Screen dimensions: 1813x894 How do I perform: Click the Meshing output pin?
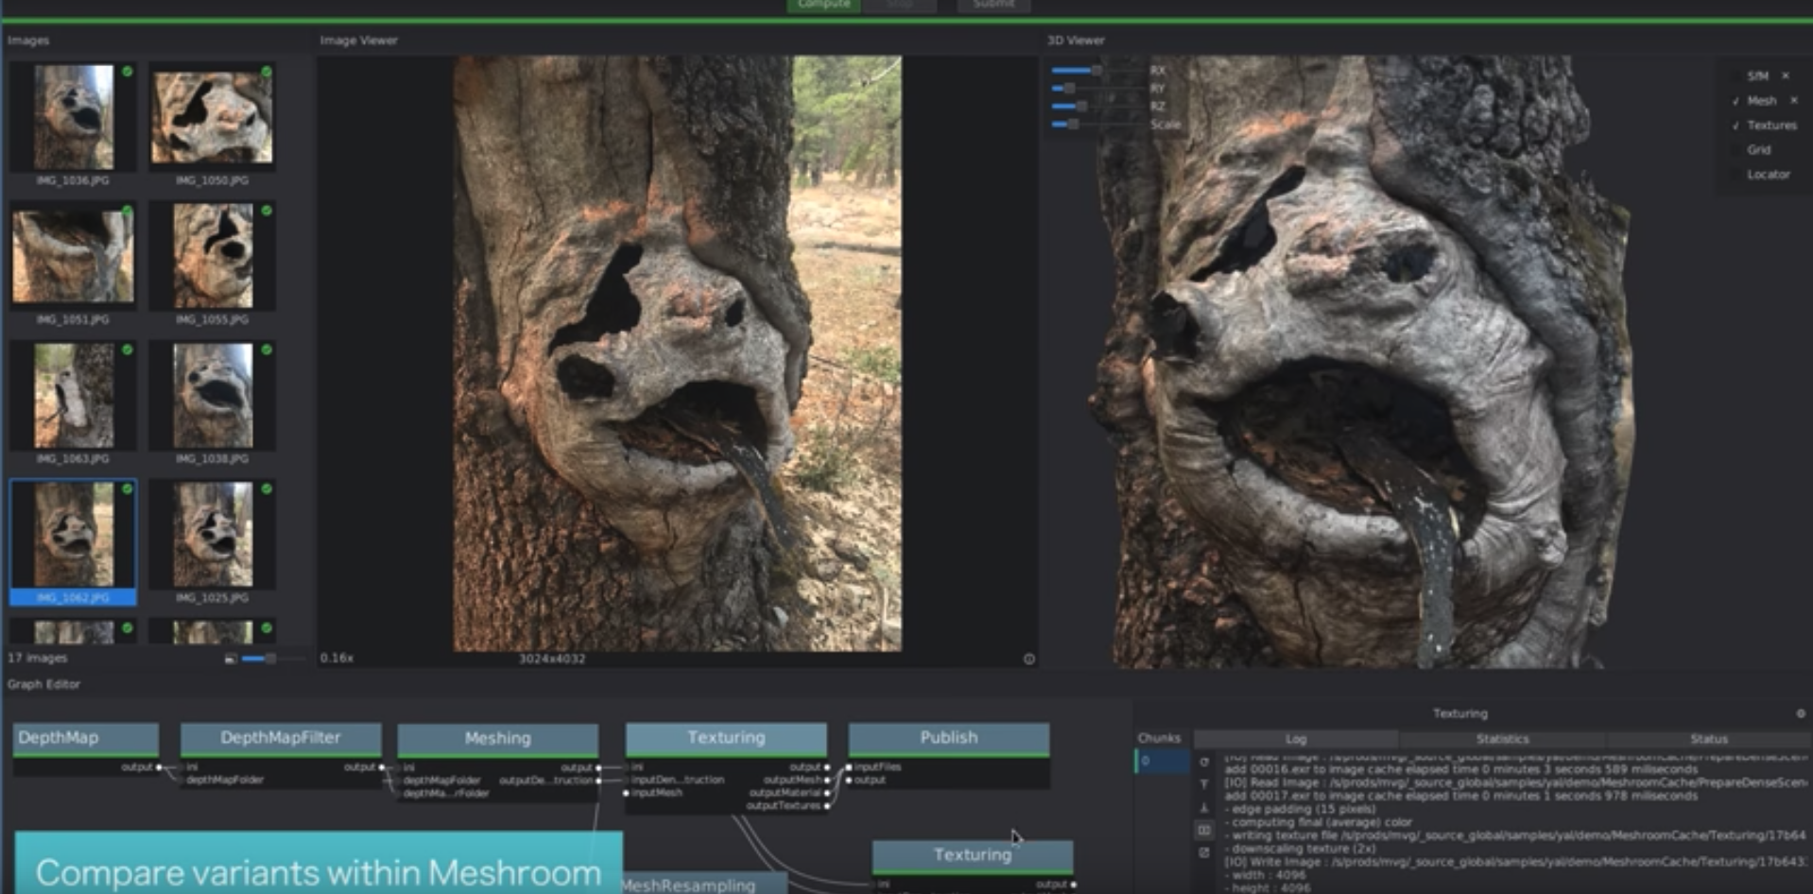point(598,767)
